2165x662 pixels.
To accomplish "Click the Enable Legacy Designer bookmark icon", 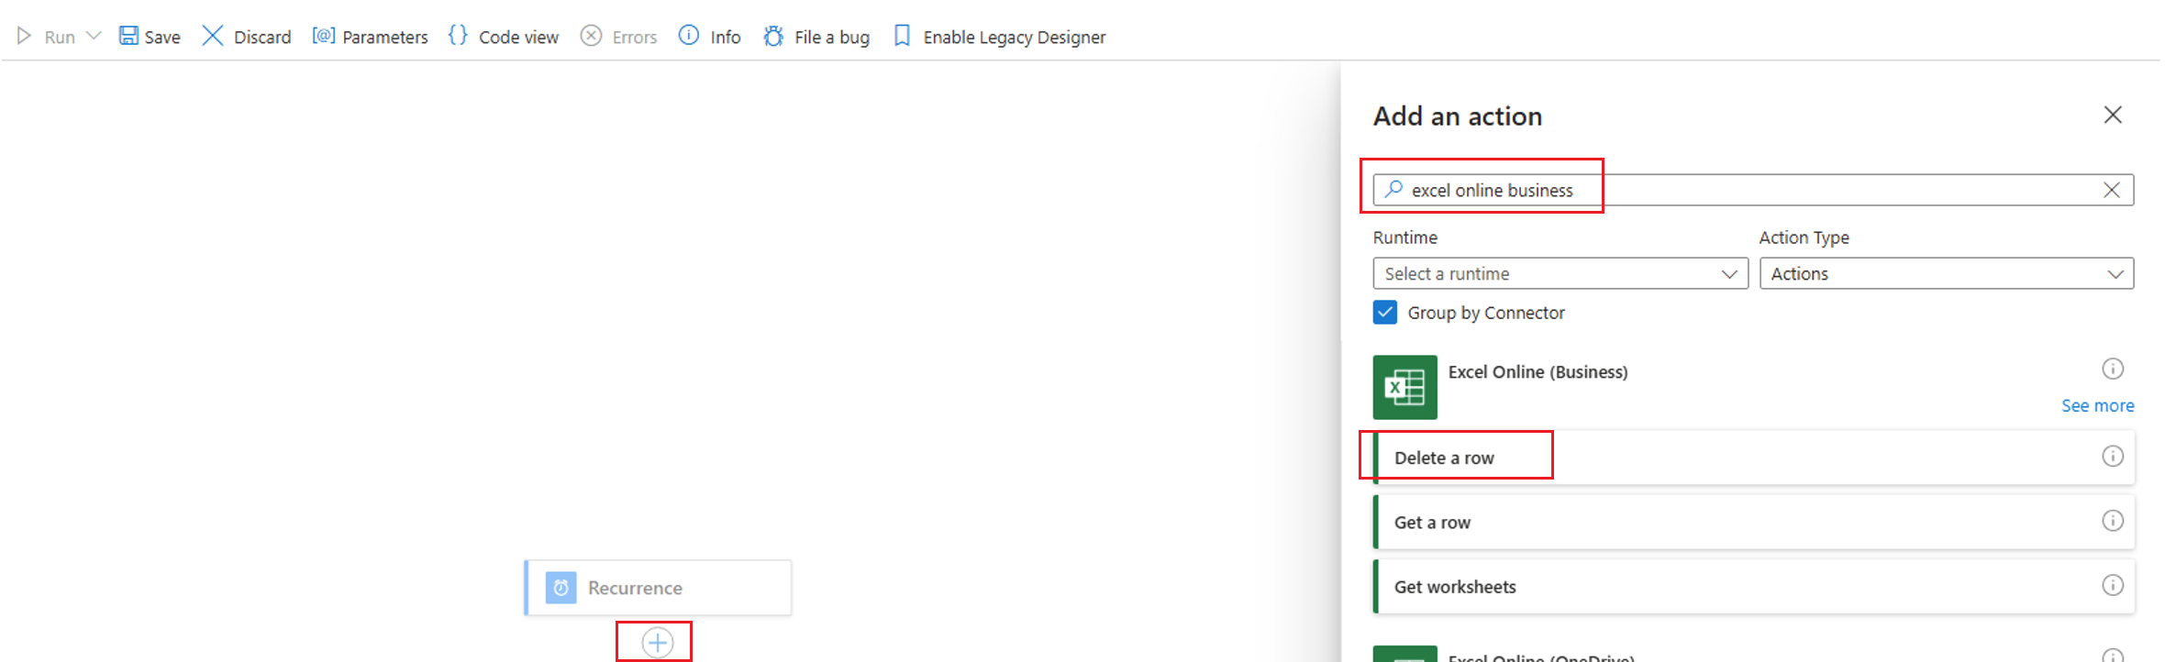I will [x=902, y=36].
